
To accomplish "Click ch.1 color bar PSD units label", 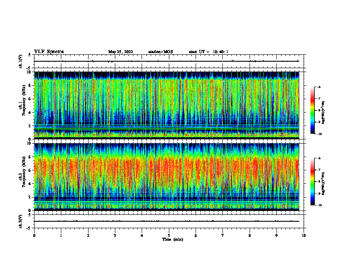I will point(323,112).
